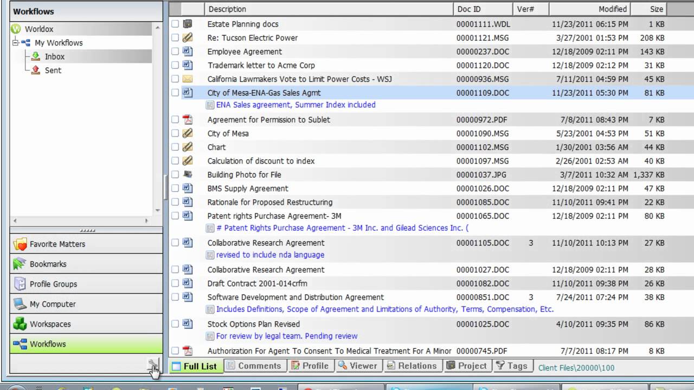The height and width of the screenshot is (390, 694).
Task: Open the Sent workflow folder
Action: tap(53, 70)
